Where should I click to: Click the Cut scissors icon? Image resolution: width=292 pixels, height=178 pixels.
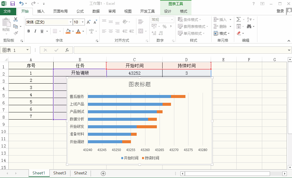(x=16, y=19)
